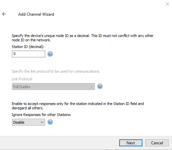Open help for the Station ID field
The image size is (172, 150).
point(50,54)
